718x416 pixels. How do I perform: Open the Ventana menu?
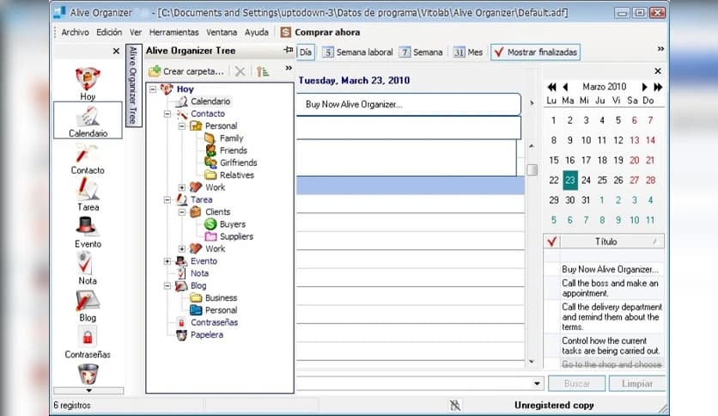(x=222, y=32)
